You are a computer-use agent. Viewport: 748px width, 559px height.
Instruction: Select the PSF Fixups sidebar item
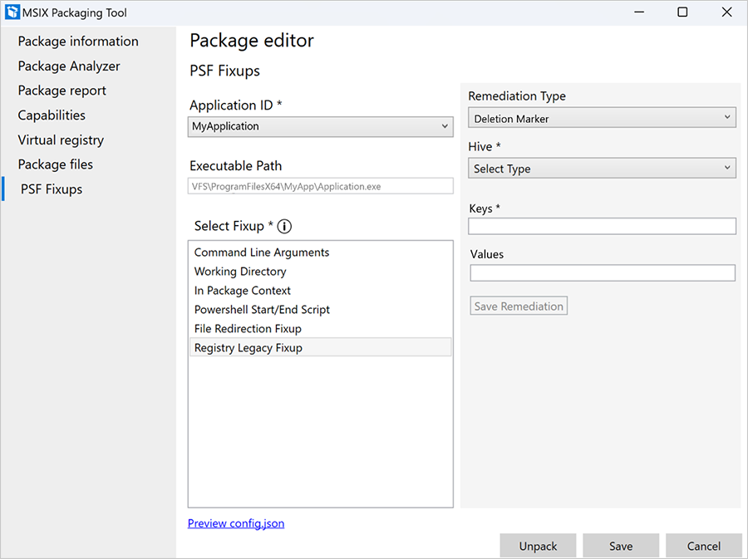[x=52, y=189]
